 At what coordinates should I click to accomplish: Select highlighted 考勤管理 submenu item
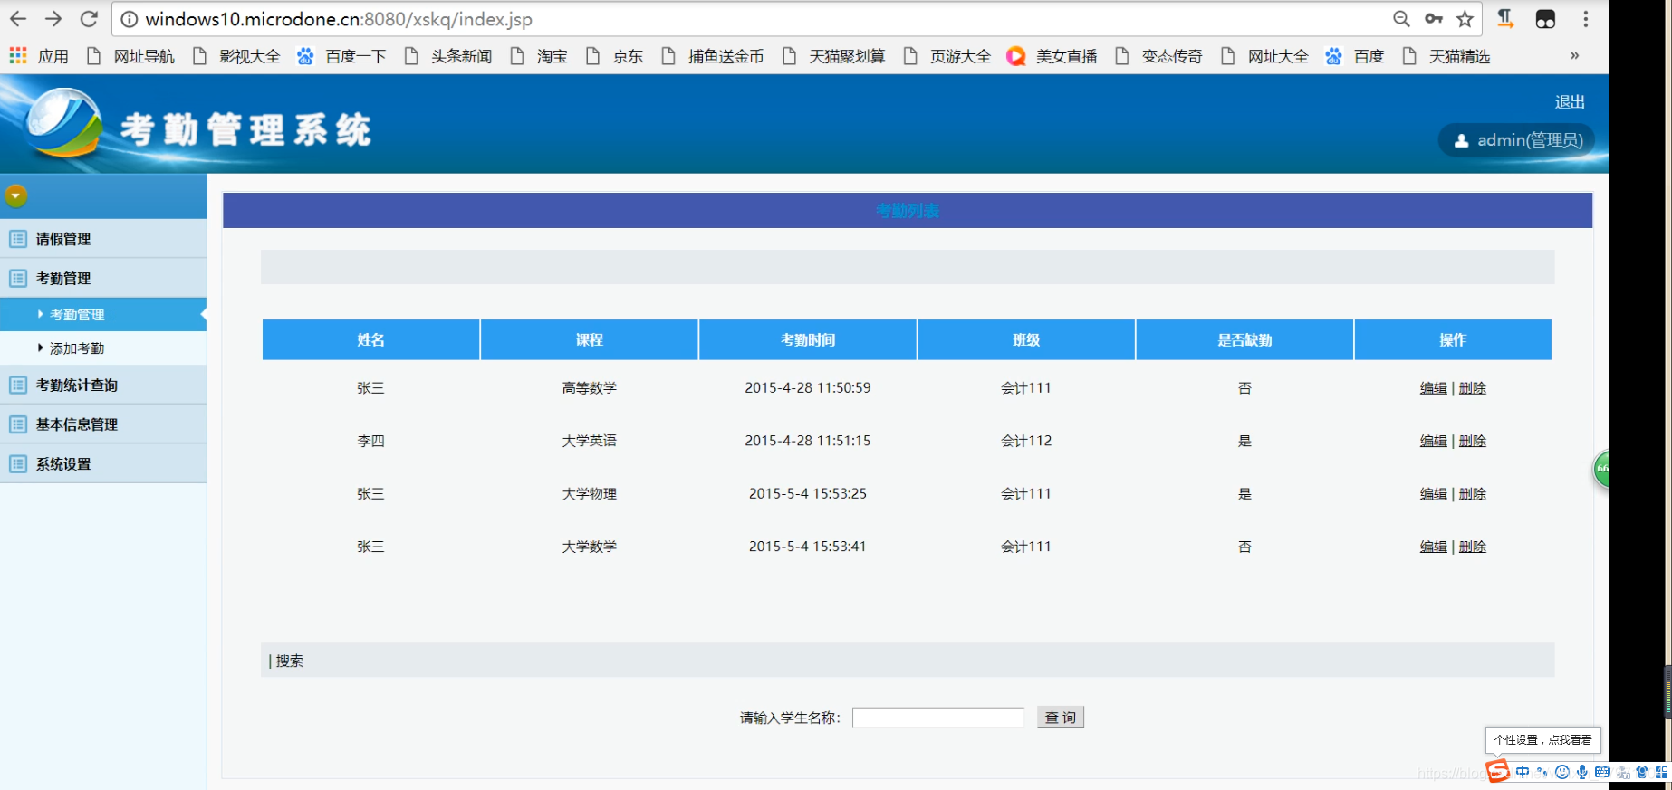pos(103,314)
